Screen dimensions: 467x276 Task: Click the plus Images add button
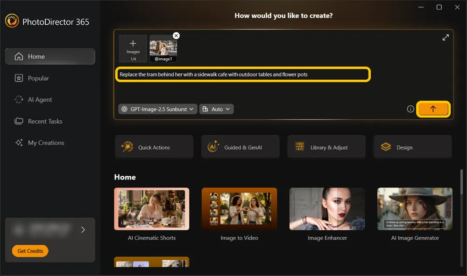coord(133,48)
